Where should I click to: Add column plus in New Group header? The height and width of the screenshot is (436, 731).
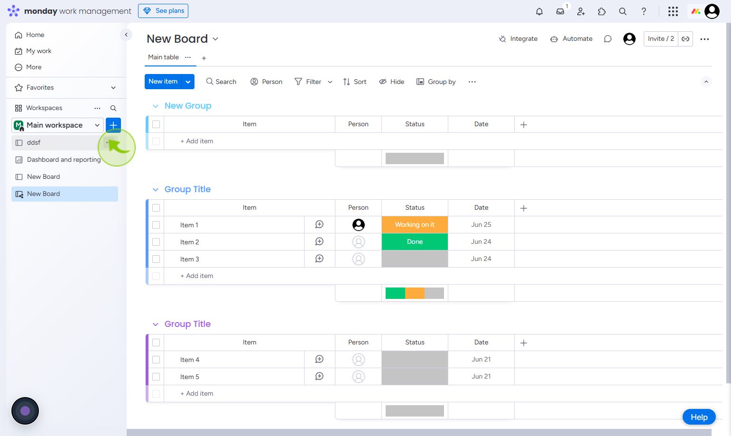coord(524,125)
